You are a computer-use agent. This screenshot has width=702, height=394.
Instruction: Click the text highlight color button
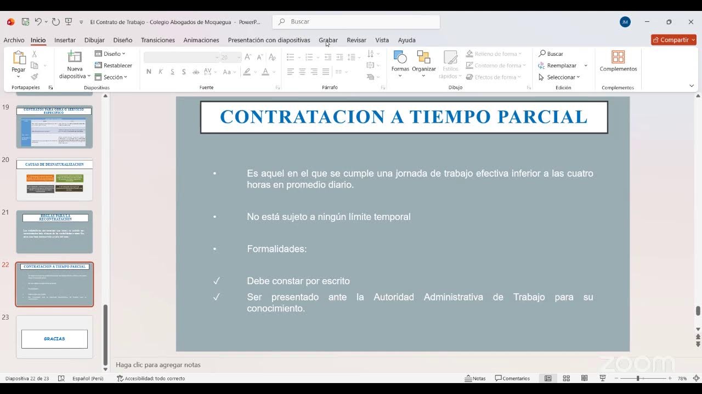click(x=247, y=72)
